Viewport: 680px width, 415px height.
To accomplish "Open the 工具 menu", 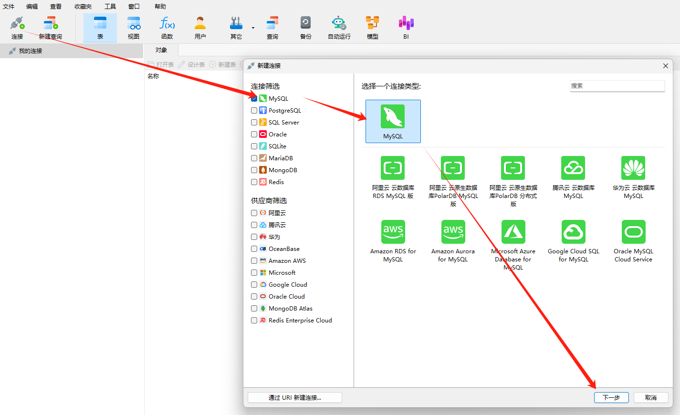I will [110, 7].
